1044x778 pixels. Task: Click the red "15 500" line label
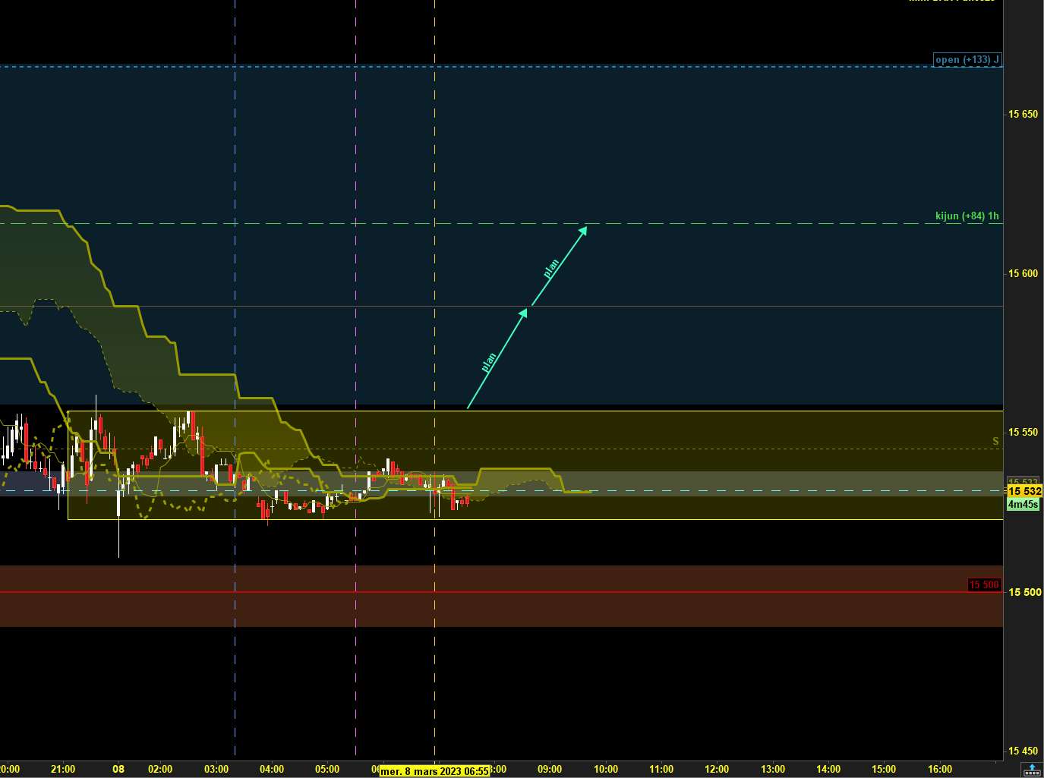click(x=984, y=584)
